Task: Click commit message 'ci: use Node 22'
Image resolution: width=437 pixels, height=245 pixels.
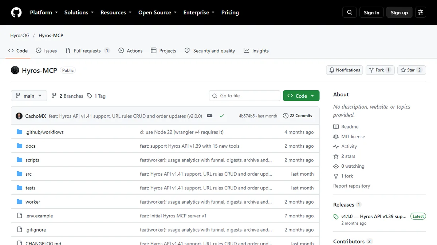Action: [x=182, y=132]
